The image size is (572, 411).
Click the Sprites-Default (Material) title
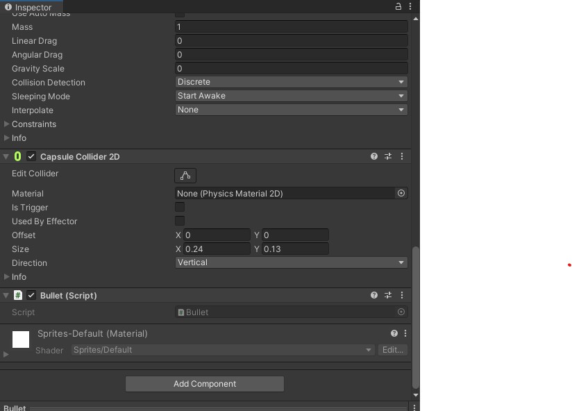point(92,334)
